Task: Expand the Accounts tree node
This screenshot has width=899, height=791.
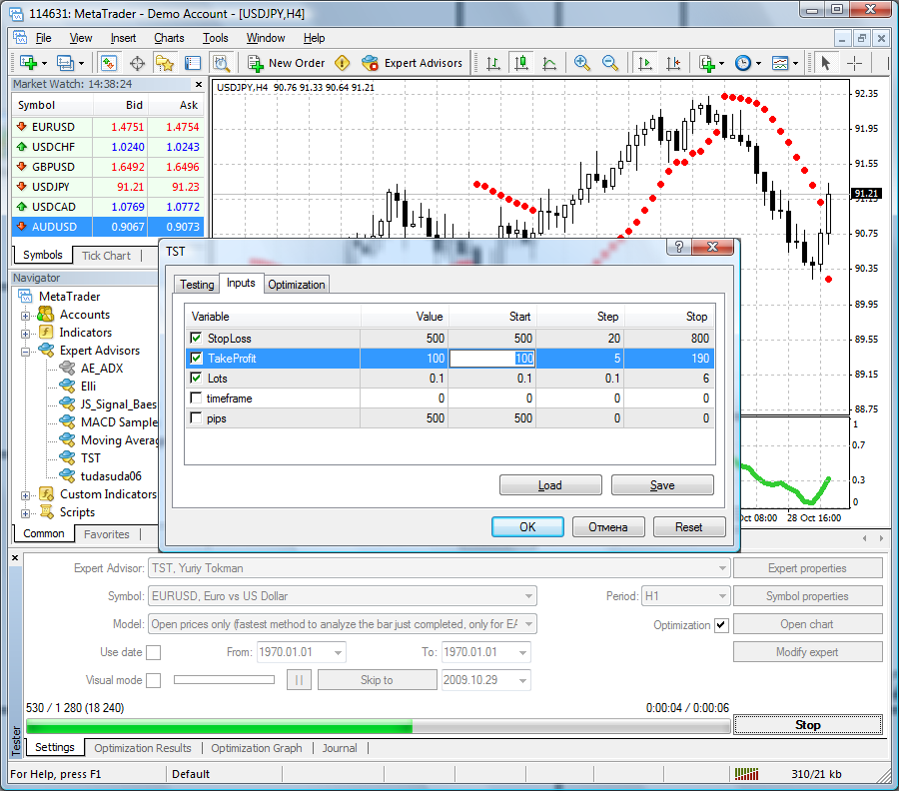Action: point(25,316)
